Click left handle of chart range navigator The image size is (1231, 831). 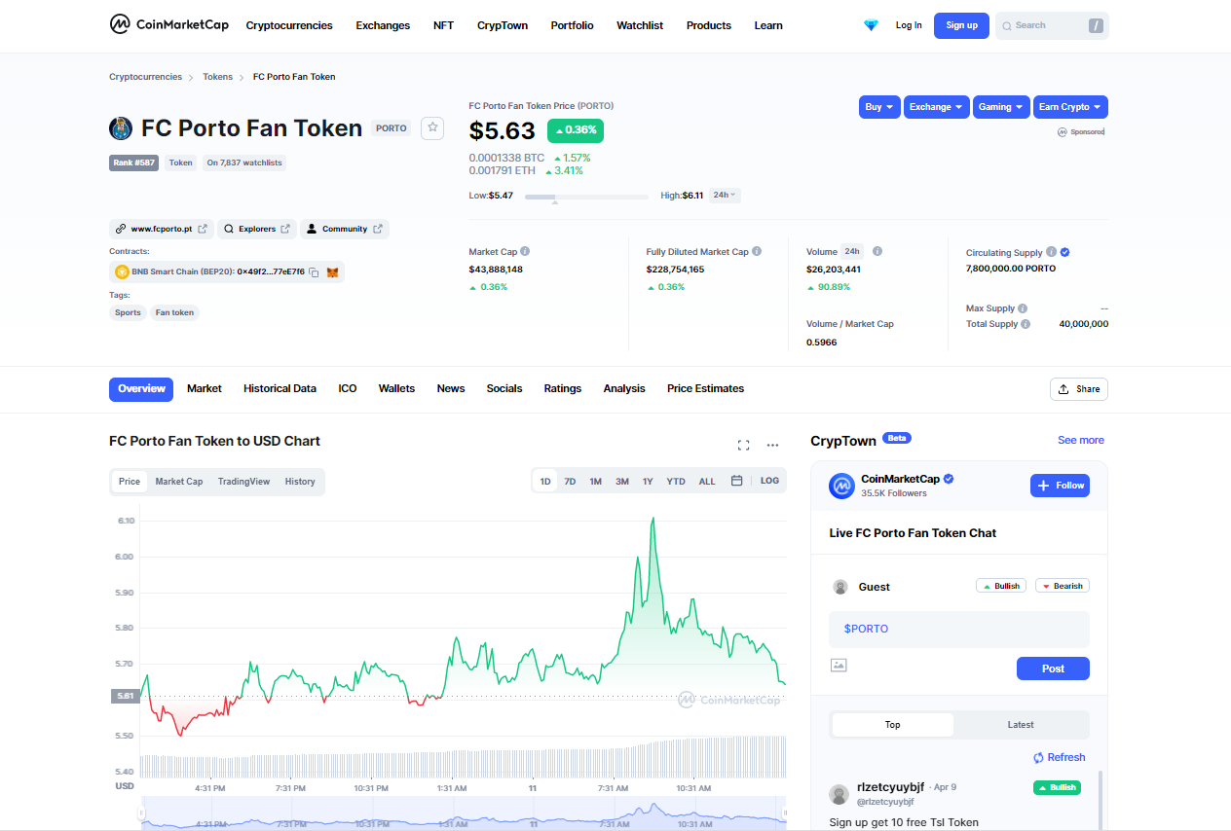coord(142,813)
